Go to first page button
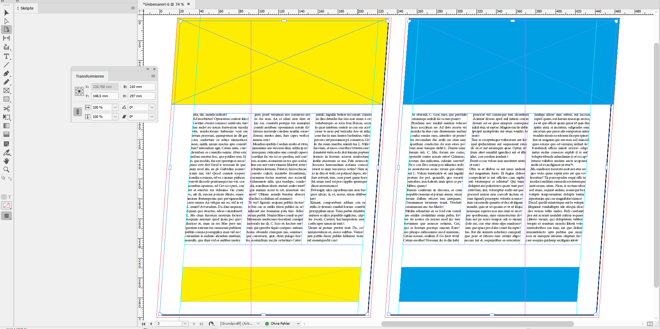Image resolution: width=660 pixels, height=329 pixels. pos(144,324)
